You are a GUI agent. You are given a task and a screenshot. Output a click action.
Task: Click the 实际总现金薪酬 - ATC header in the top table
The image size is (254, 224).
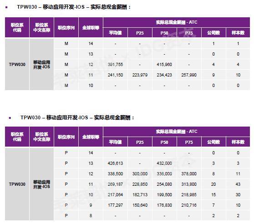click(x=177, y=22)
